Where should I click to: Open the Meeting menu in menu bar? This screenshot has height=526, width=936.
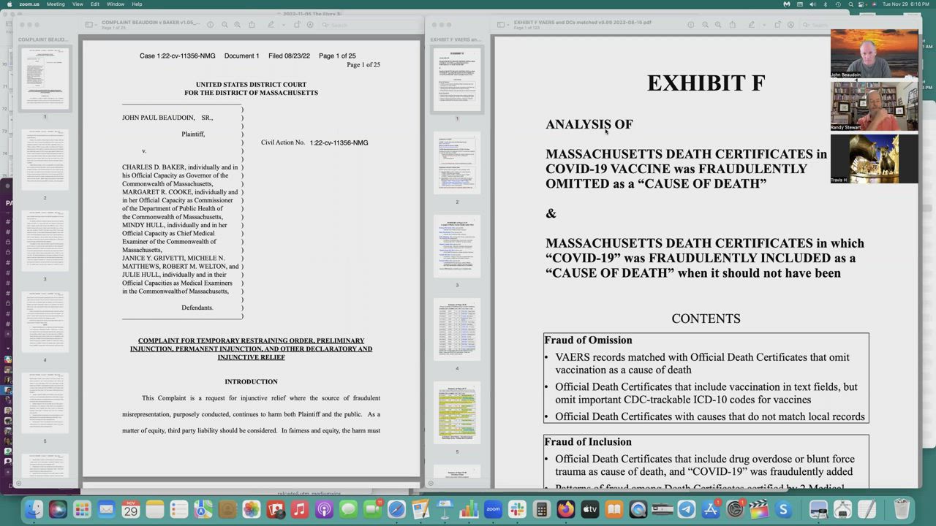[56, 4]
